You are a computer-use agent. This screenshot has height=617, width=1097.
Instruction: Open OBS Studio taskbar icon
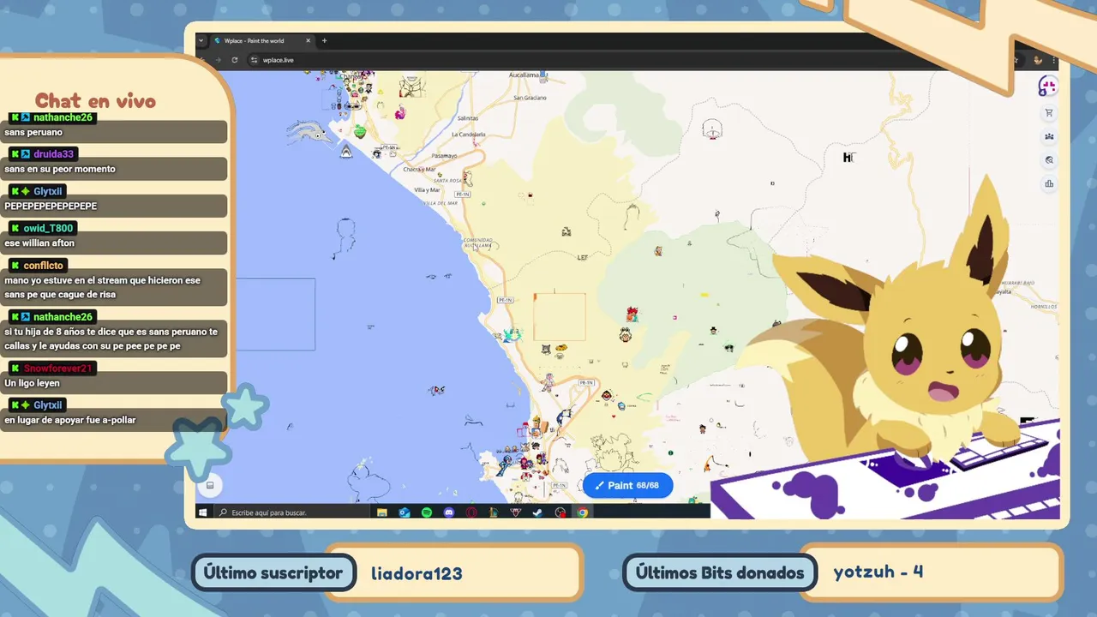click(560, 512)
